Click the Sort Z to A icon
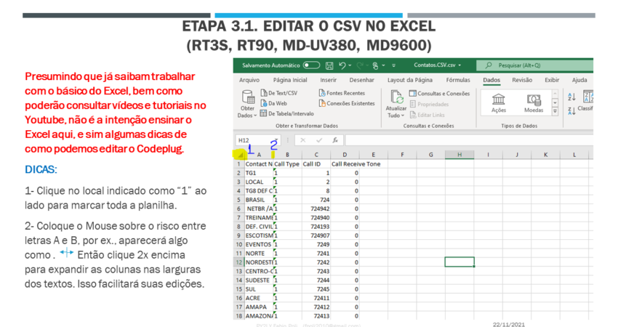The width and height of the screenshot is (618, 327). pyautogui.click(x=571, y=110)
